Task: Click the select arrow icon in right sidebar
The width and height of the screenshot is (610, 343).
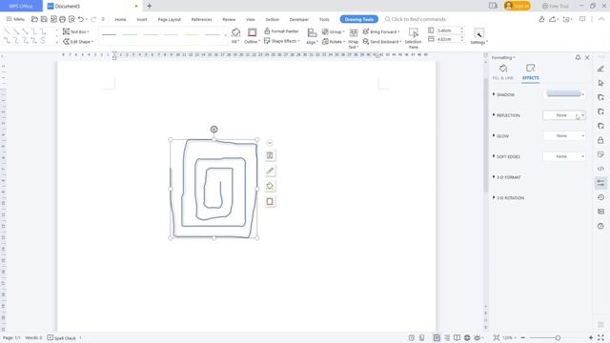Action: (600, 83)
